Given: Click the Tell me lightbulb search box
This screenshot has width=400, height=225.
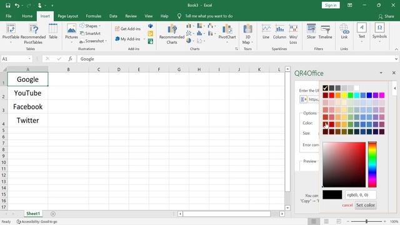Looking at the screenshot, I should click(x=205, y=16).
